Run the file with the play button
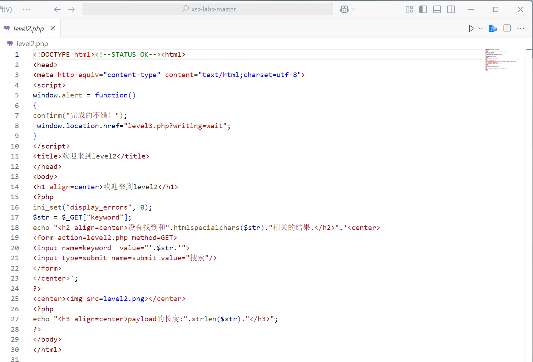 (x=472, y=28)
